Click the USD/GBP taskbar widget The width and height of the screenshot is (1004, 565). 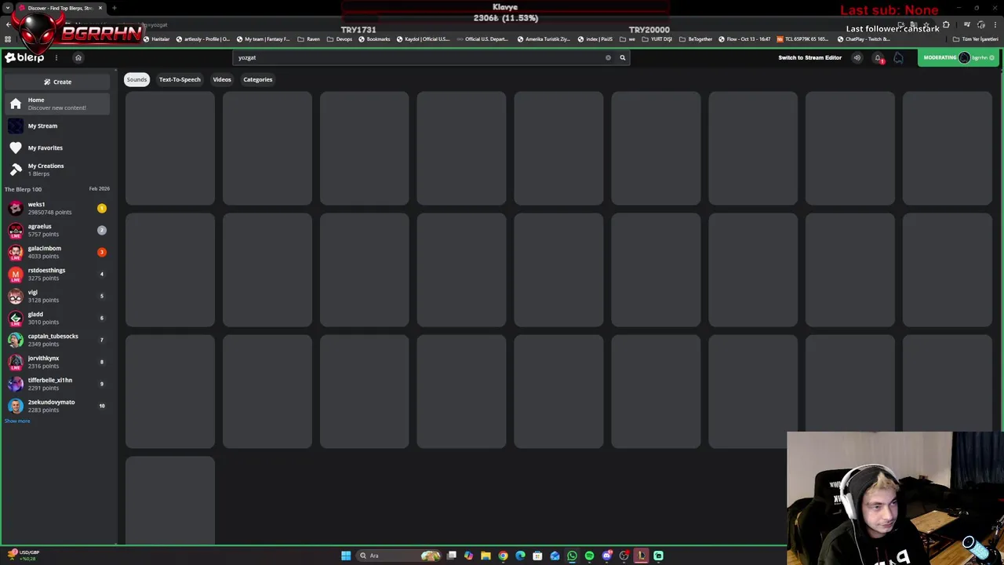click(x=24, y=556)
